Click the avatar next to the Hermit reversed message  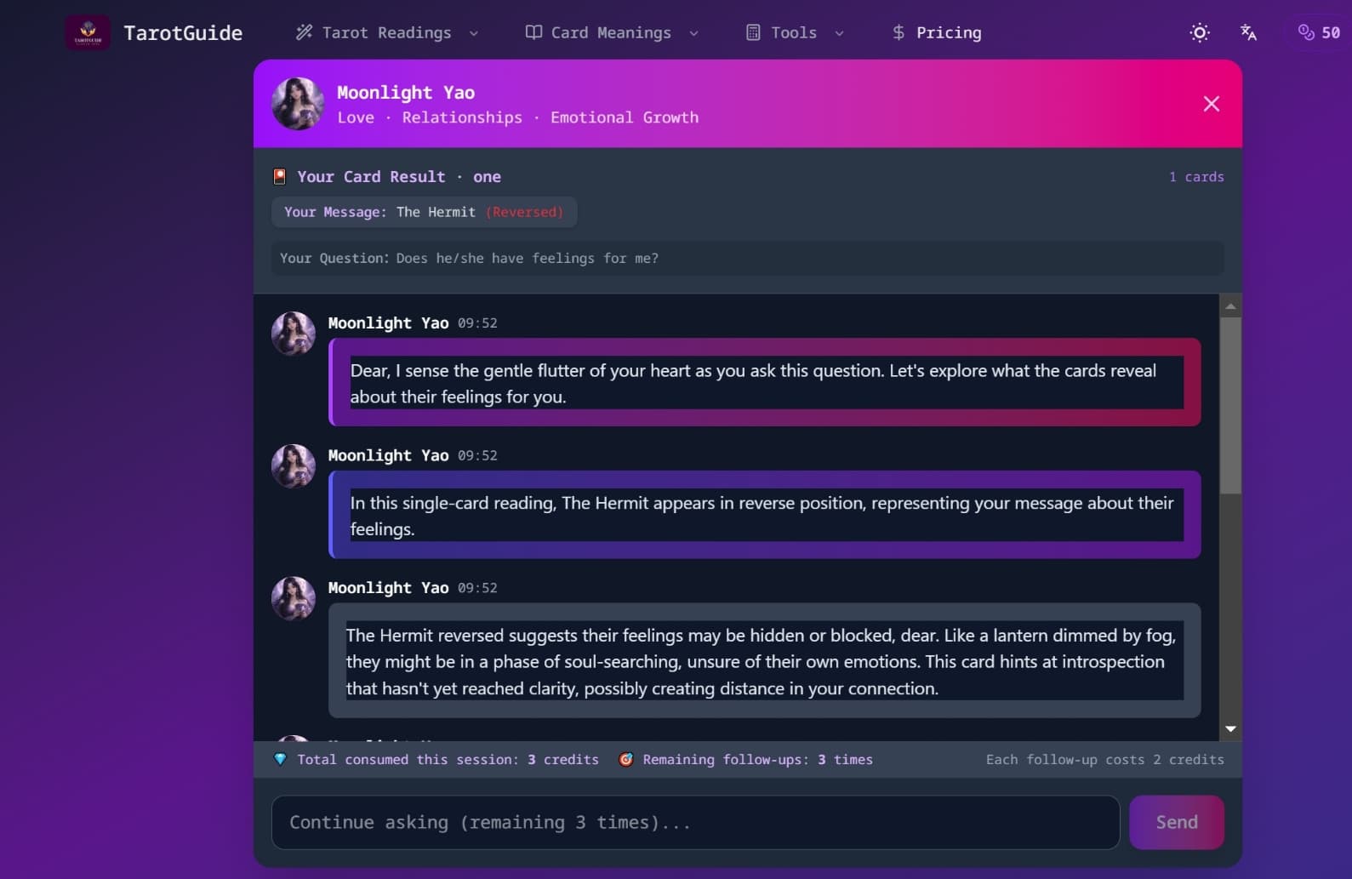[293, 598]
